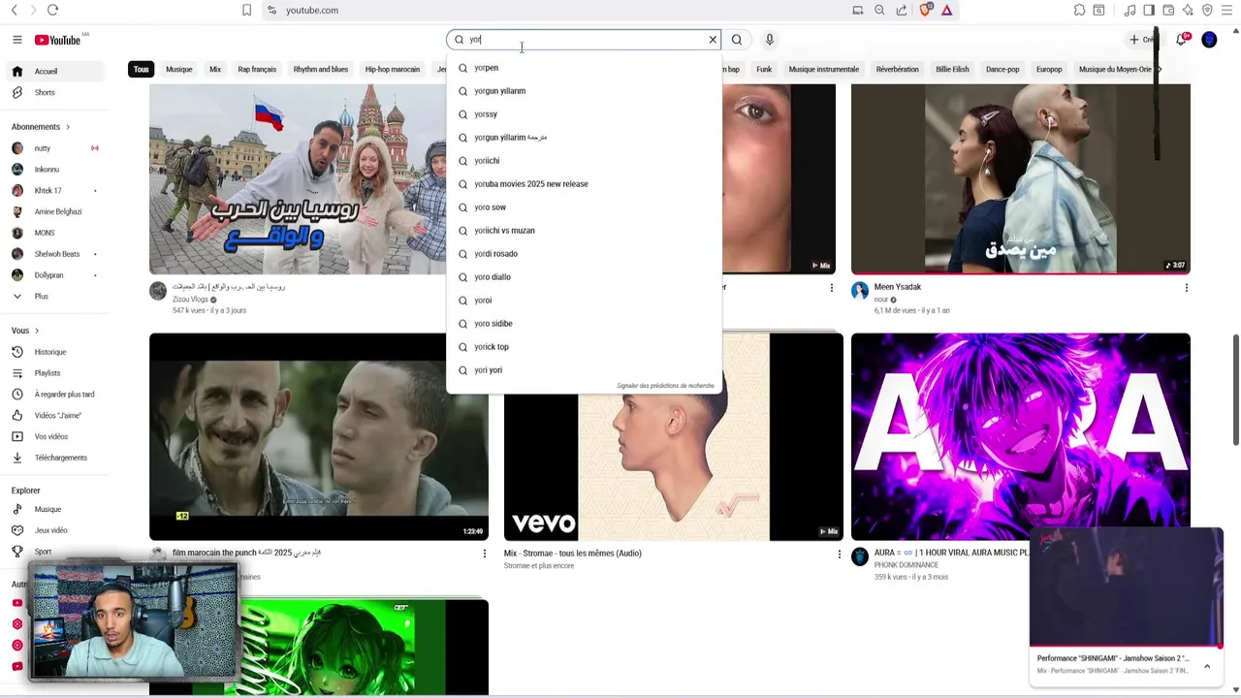Click Signaler des prédictions de recherche
The width and height of the screenshot is (1241, 698).
(x=665, y=386)
